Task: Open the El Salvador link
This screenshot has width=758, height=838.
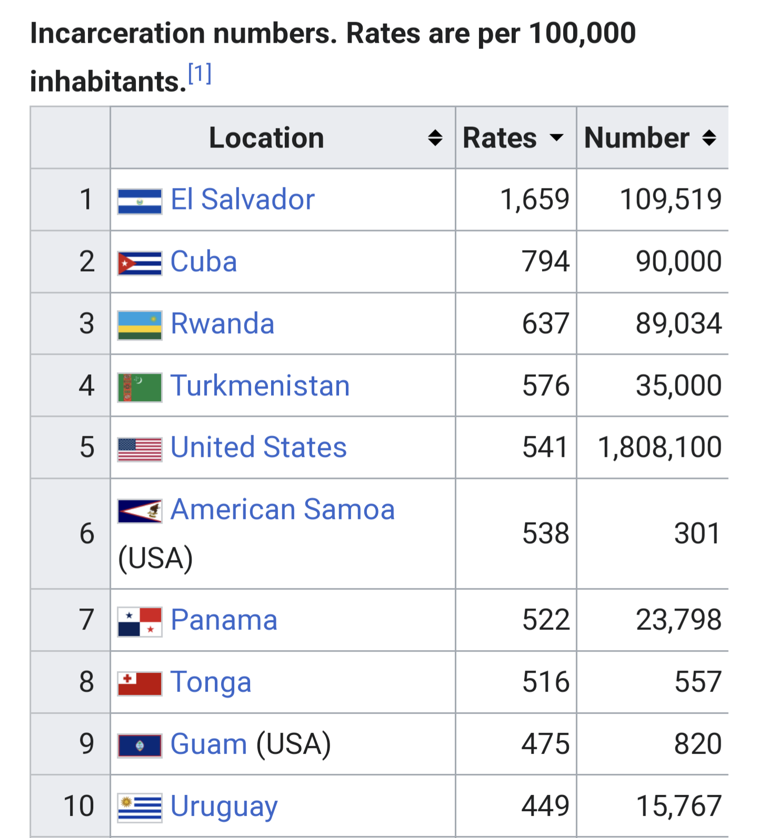Action: click(243, 199)
